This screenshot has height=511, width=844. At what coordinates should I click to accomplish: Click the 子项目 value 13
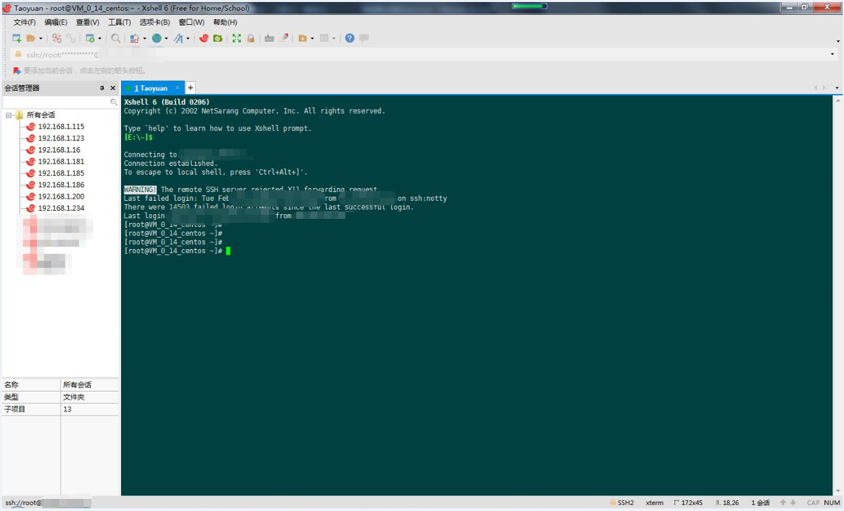pos(67,409)
